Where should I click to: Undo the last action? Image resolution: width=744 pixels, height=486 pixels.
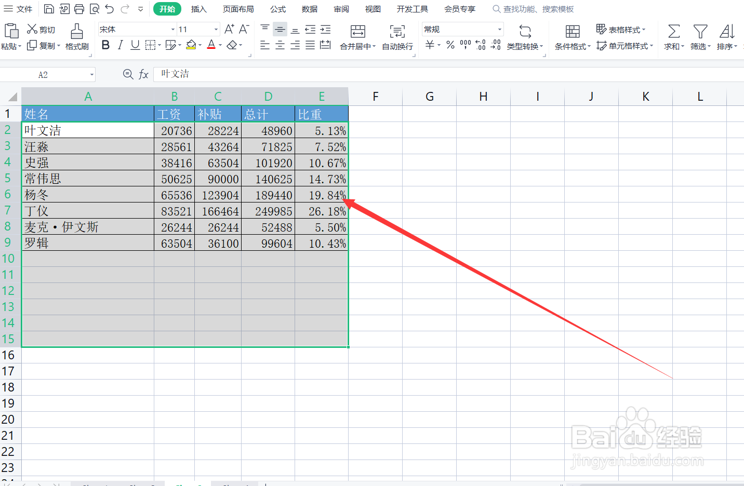(109, 9)
